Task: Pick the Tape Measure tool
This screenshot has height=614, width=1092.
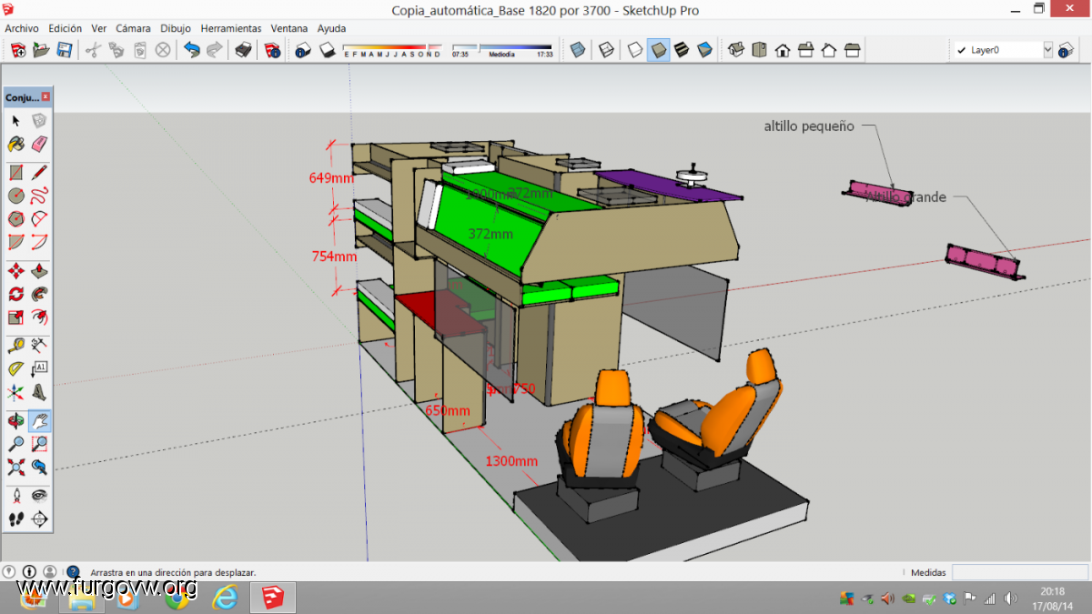Action: [x=16, y=346]
